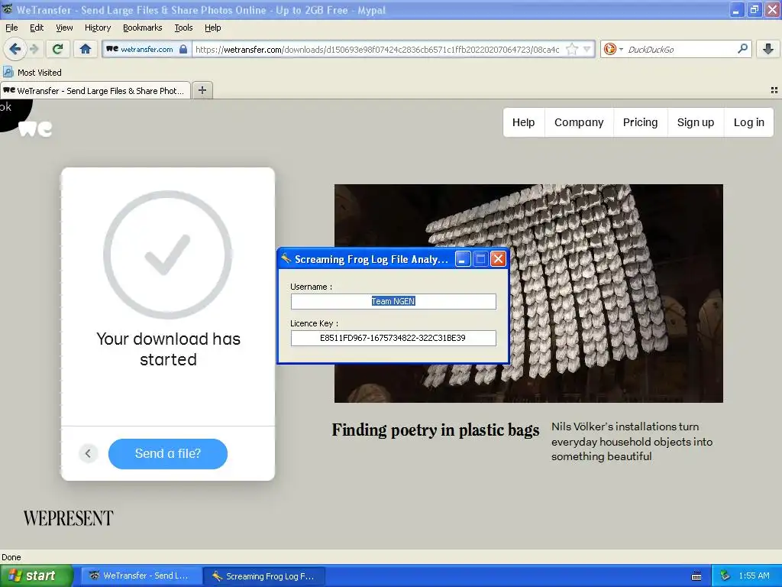Click the URL address bar field
Image resolution: width=782 pixels, height=587 pixels.
point(376,49)
